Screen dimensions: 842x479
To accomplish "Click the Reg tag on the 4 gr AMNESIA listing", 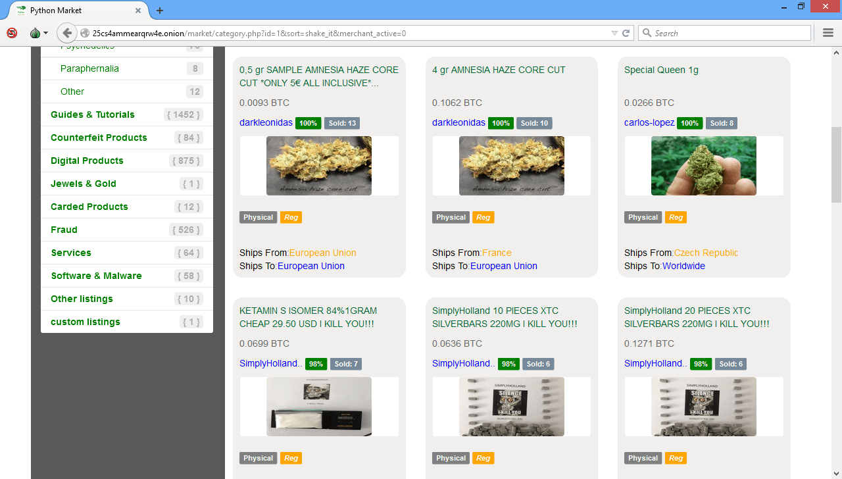I will click(x=483, y=217).
